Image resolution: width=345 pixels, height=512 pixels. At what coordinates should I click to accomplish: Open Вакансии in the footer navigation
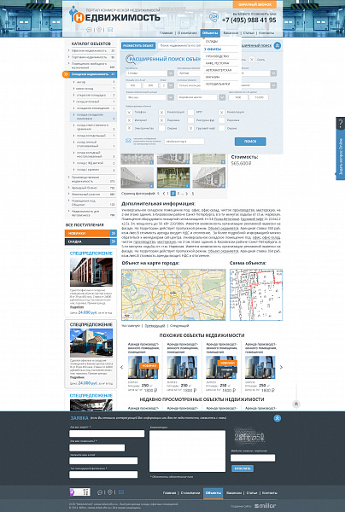[x=234, y=492]
